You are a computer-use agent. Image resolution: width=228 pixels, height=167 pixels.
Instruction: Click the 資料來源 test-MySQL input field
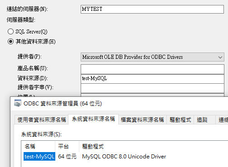(152, 79)
